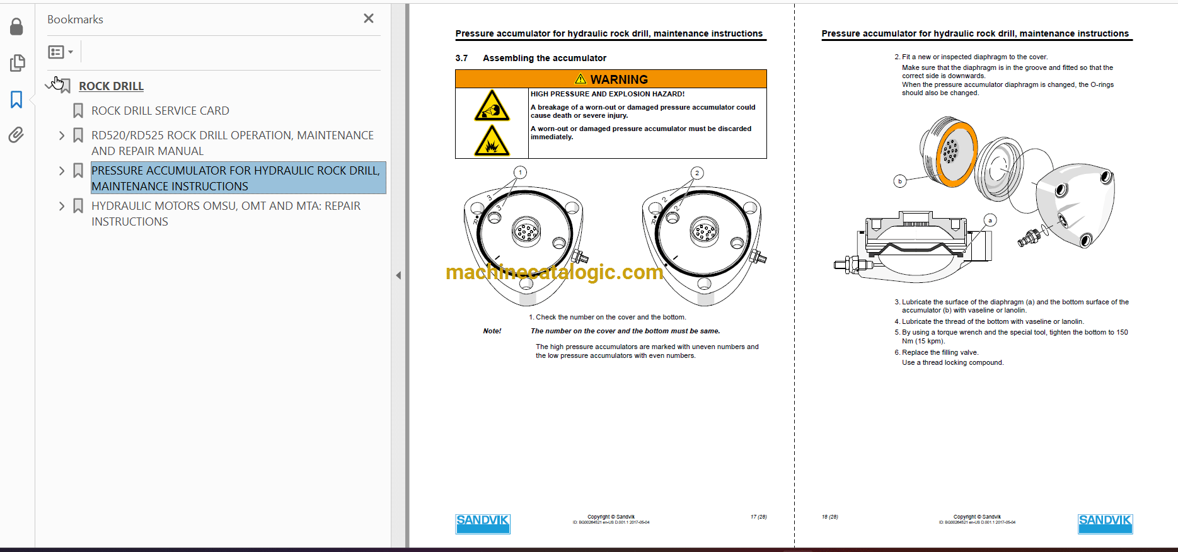Open the ROCK DRILL SERVICE CARD bookmark
The height and width of the screenshot is (552, 1178).
click(x=160, y=111)
